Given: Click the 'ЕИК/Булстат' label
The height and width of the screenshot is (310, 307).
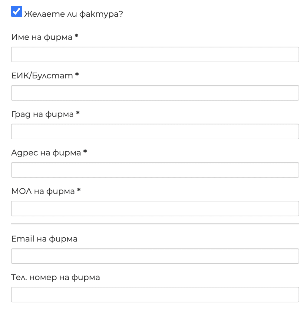Looking at the screenshot, I should point(42,75).
